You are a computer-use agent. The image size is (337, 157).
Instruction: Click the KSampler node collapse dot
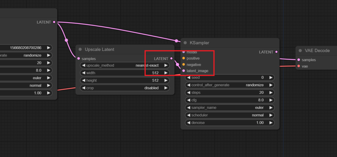(x=185, y=43)
